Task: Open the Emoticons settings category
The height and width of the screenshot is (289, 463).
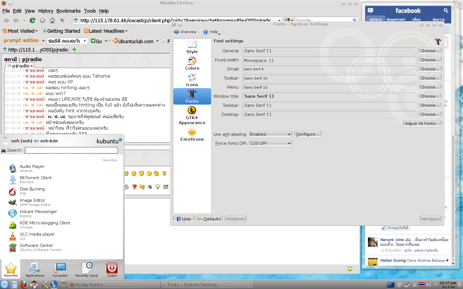Action: pos(192,135)
